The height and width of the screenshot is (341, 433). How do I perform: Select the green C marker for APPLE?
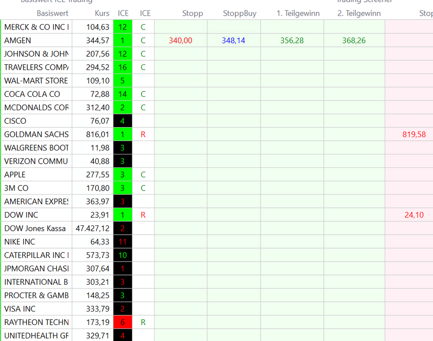(143, 175)
